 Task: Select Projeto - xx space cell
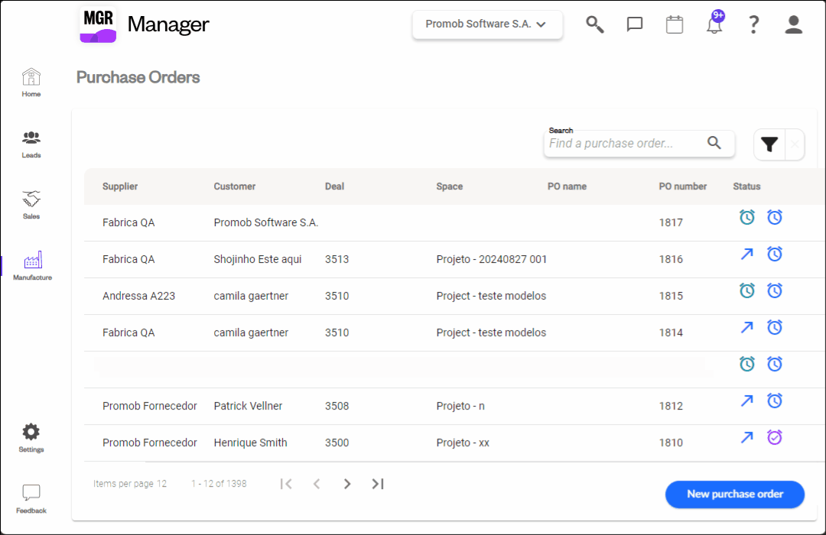pyautogui.click(x=463, y=443)
